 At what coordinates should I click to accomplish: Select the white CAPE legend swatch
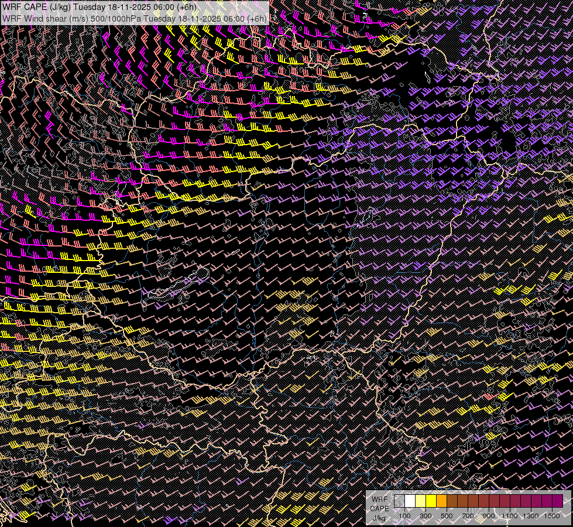pos(410,501)
